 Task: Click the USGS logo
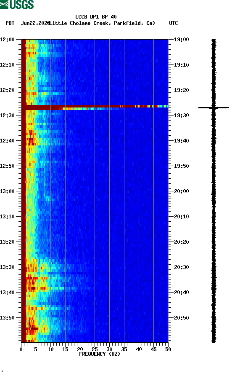coord(17,4)
